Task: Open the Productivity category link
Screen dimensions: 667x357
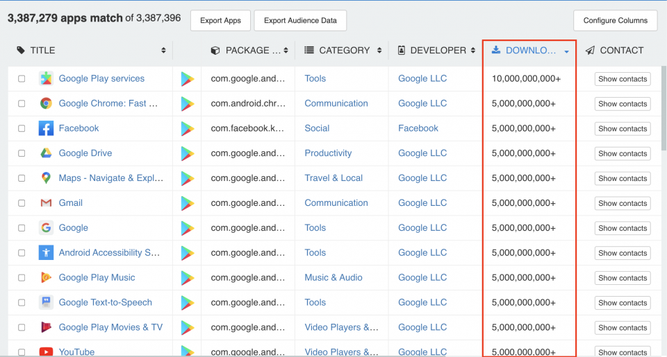Action: click(x=328, y=153)
